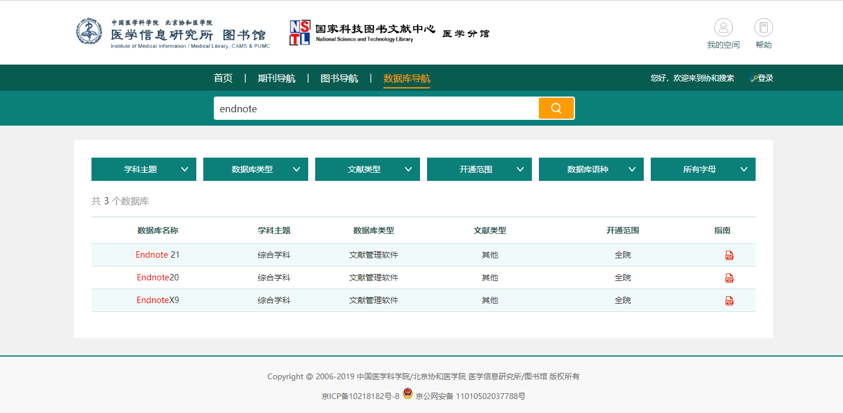
Task: Open the PDF guide for Endnote 21
Action: 729,255
